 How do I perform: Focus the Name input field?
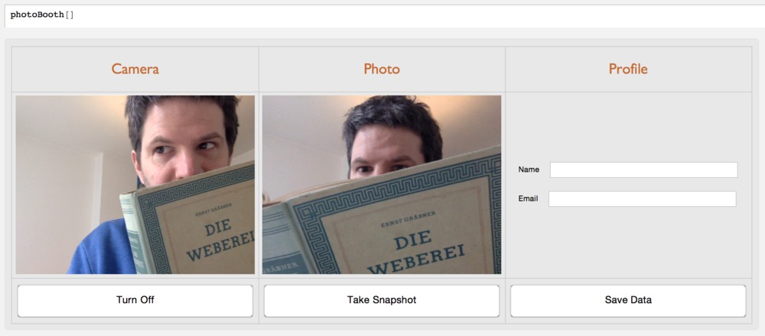[643, 170]
